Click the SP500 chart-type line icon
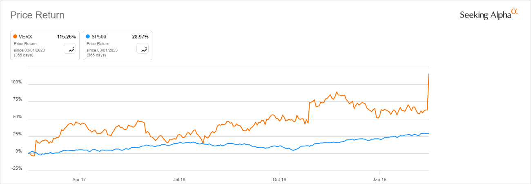Screen dimensions: 531x184 tap(143, 49)
